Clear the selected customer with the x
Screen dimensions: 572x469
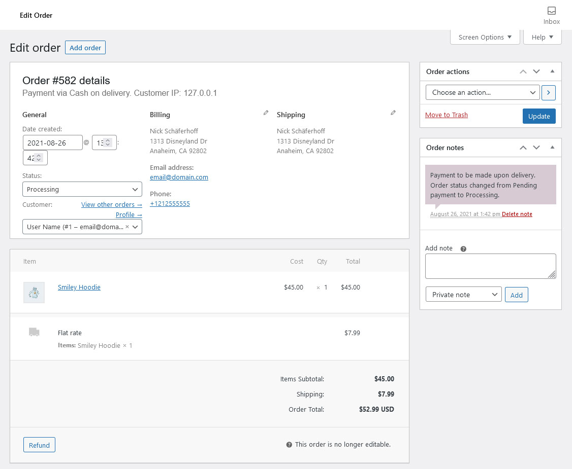(x=128, y=227)
